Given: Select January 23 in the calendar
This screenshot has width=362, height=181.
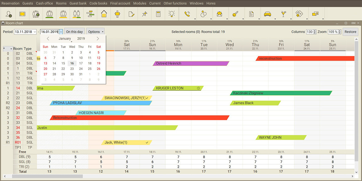Looking at the screenshot, I should [72, 69].
